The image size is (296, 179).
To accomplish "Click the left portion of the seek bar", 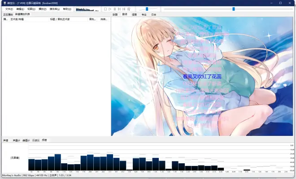I will click(x=198, y=9).
